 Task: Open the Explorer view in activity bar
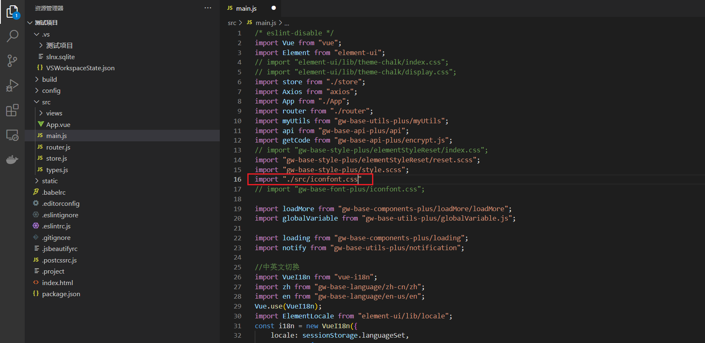[x=12, y=12]
